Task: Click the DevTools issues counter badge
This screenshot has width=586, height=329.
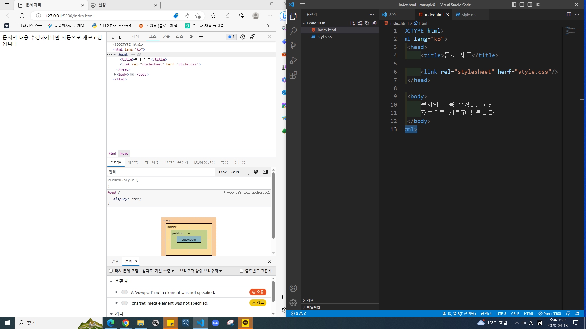Action: [231, 37]
